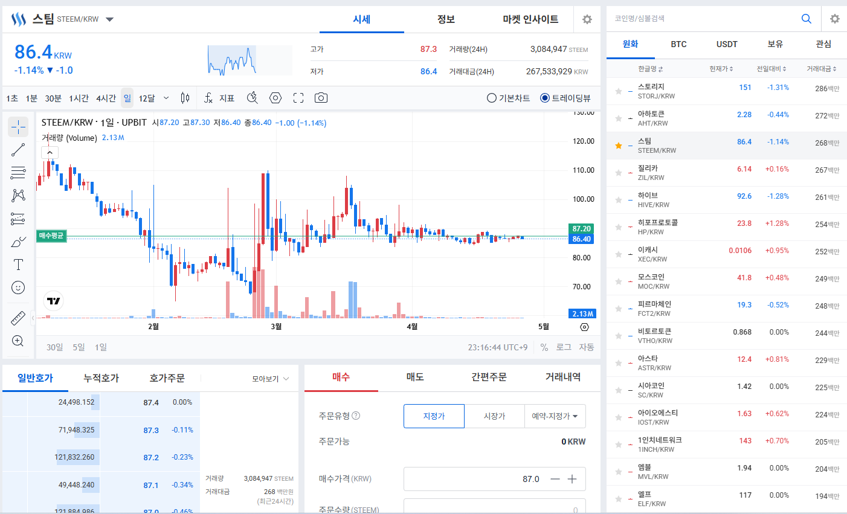Open the STEEM/KRW market selector dropdown
Viewport: 847px width, 514px height.
[109, 19]
